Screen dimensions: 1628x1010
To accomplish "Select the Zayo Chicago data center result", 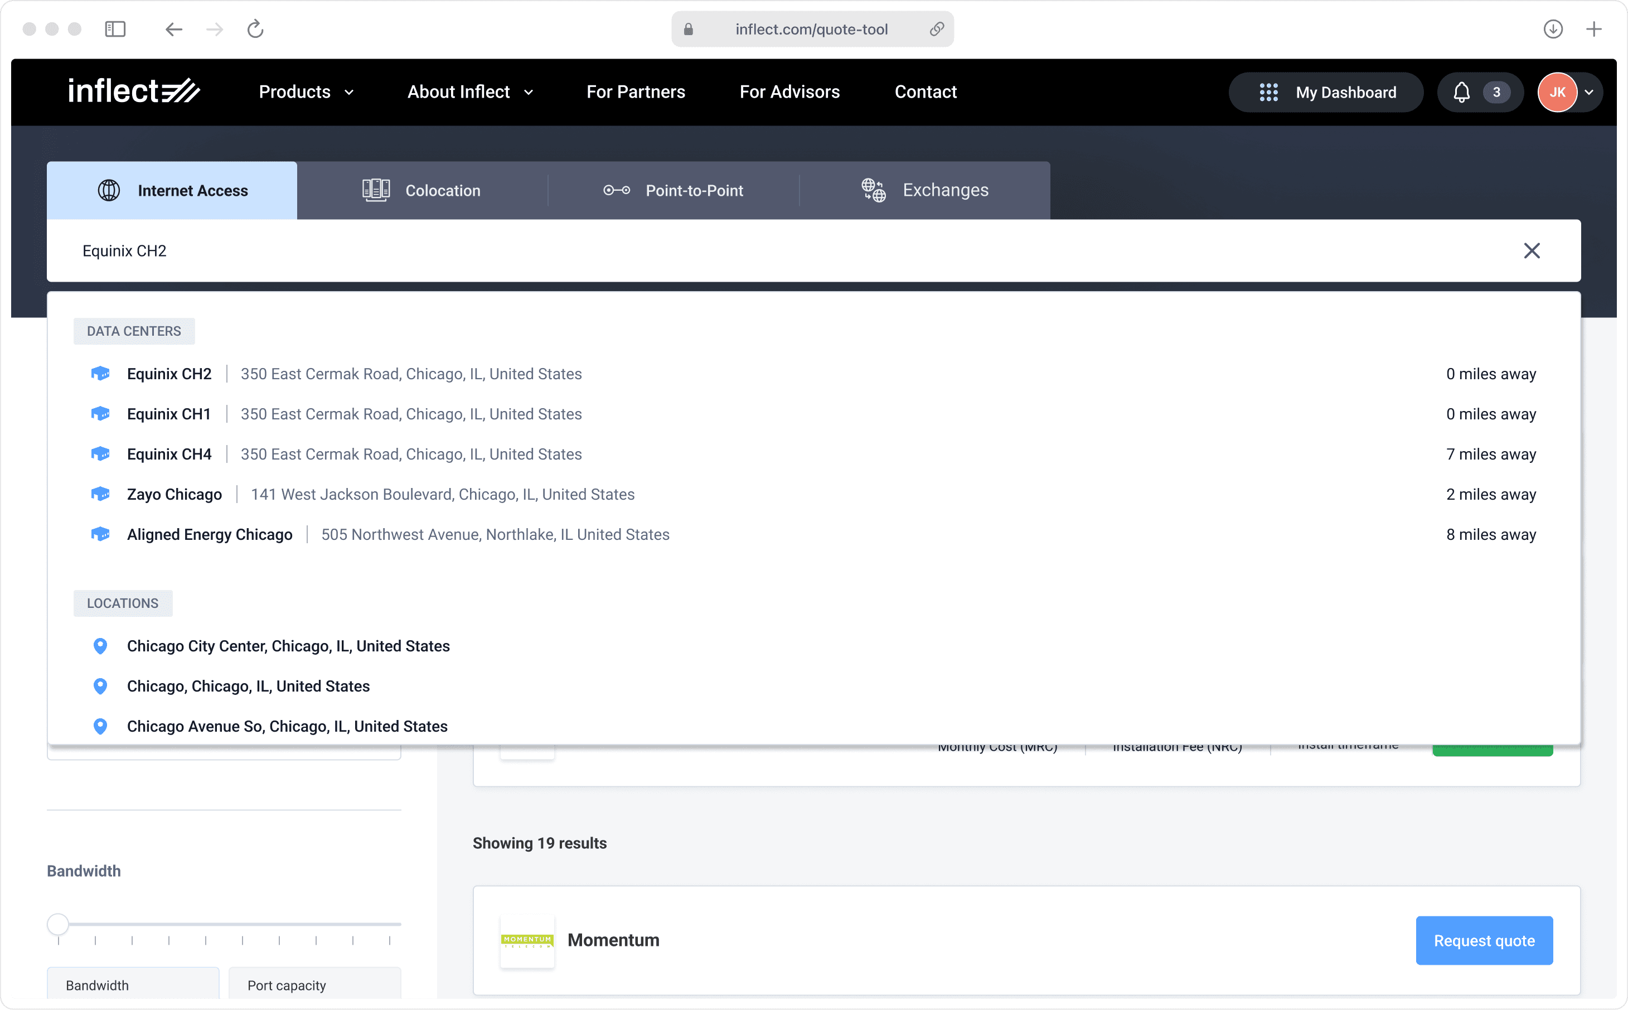I will pos(173,494).
